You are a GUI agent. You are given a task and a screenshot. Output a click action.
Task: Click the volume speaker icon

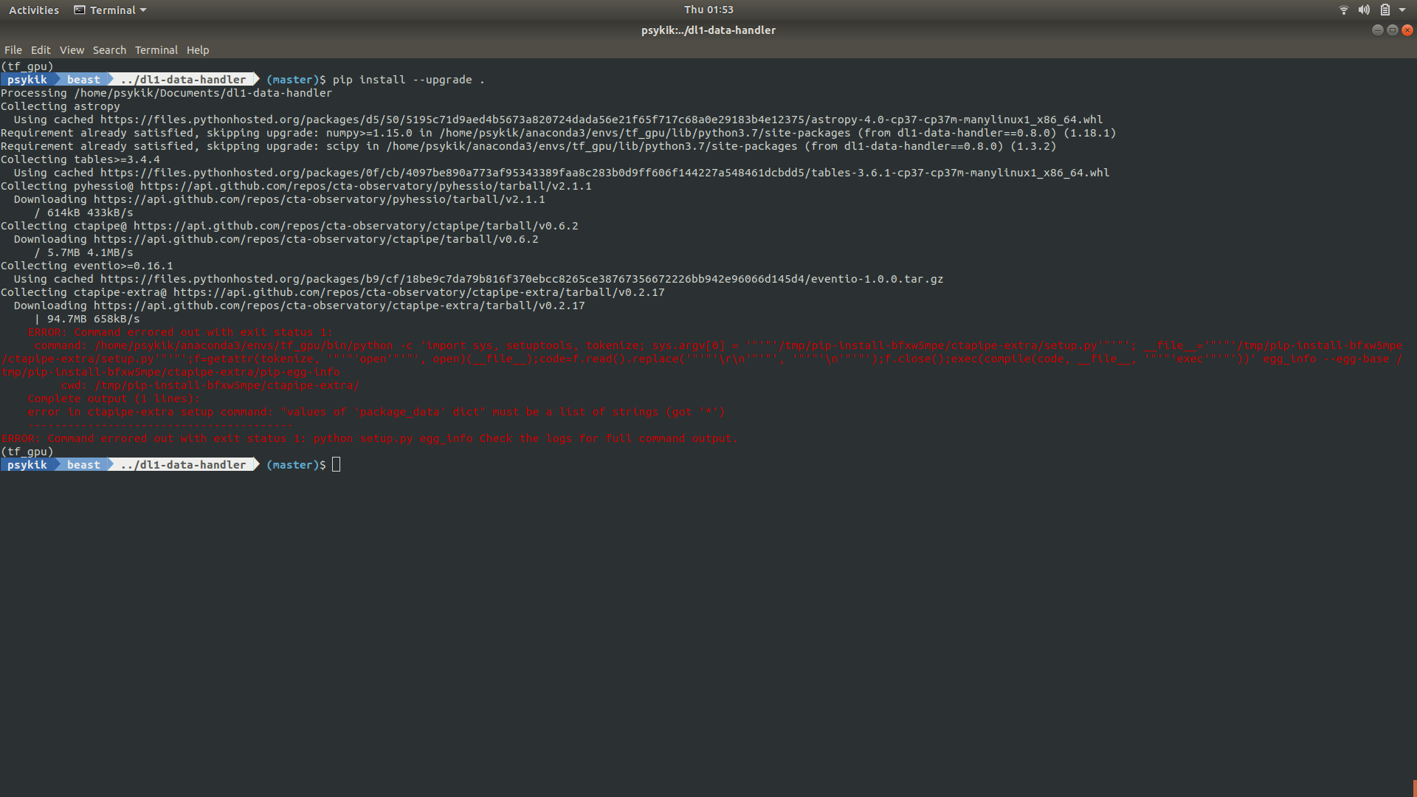click(1364, 10)
